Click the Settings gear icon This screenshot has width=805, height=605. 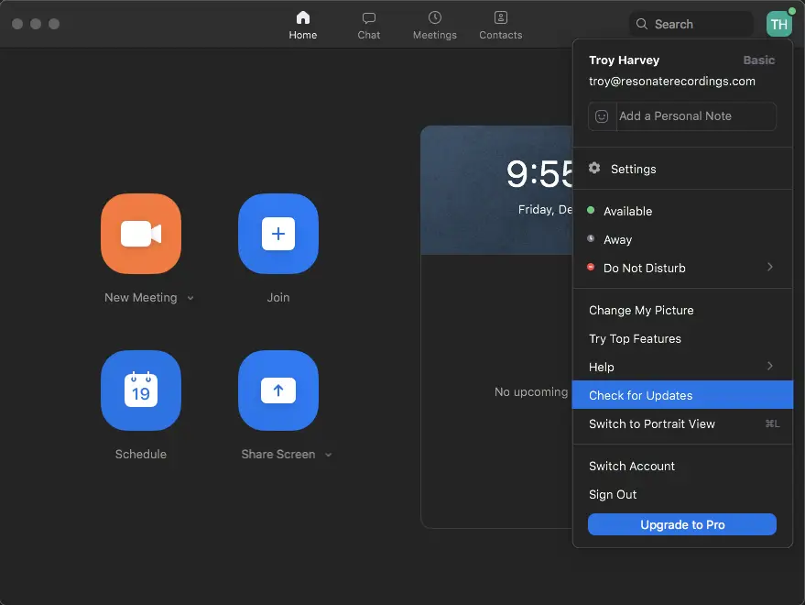[594, 169]
